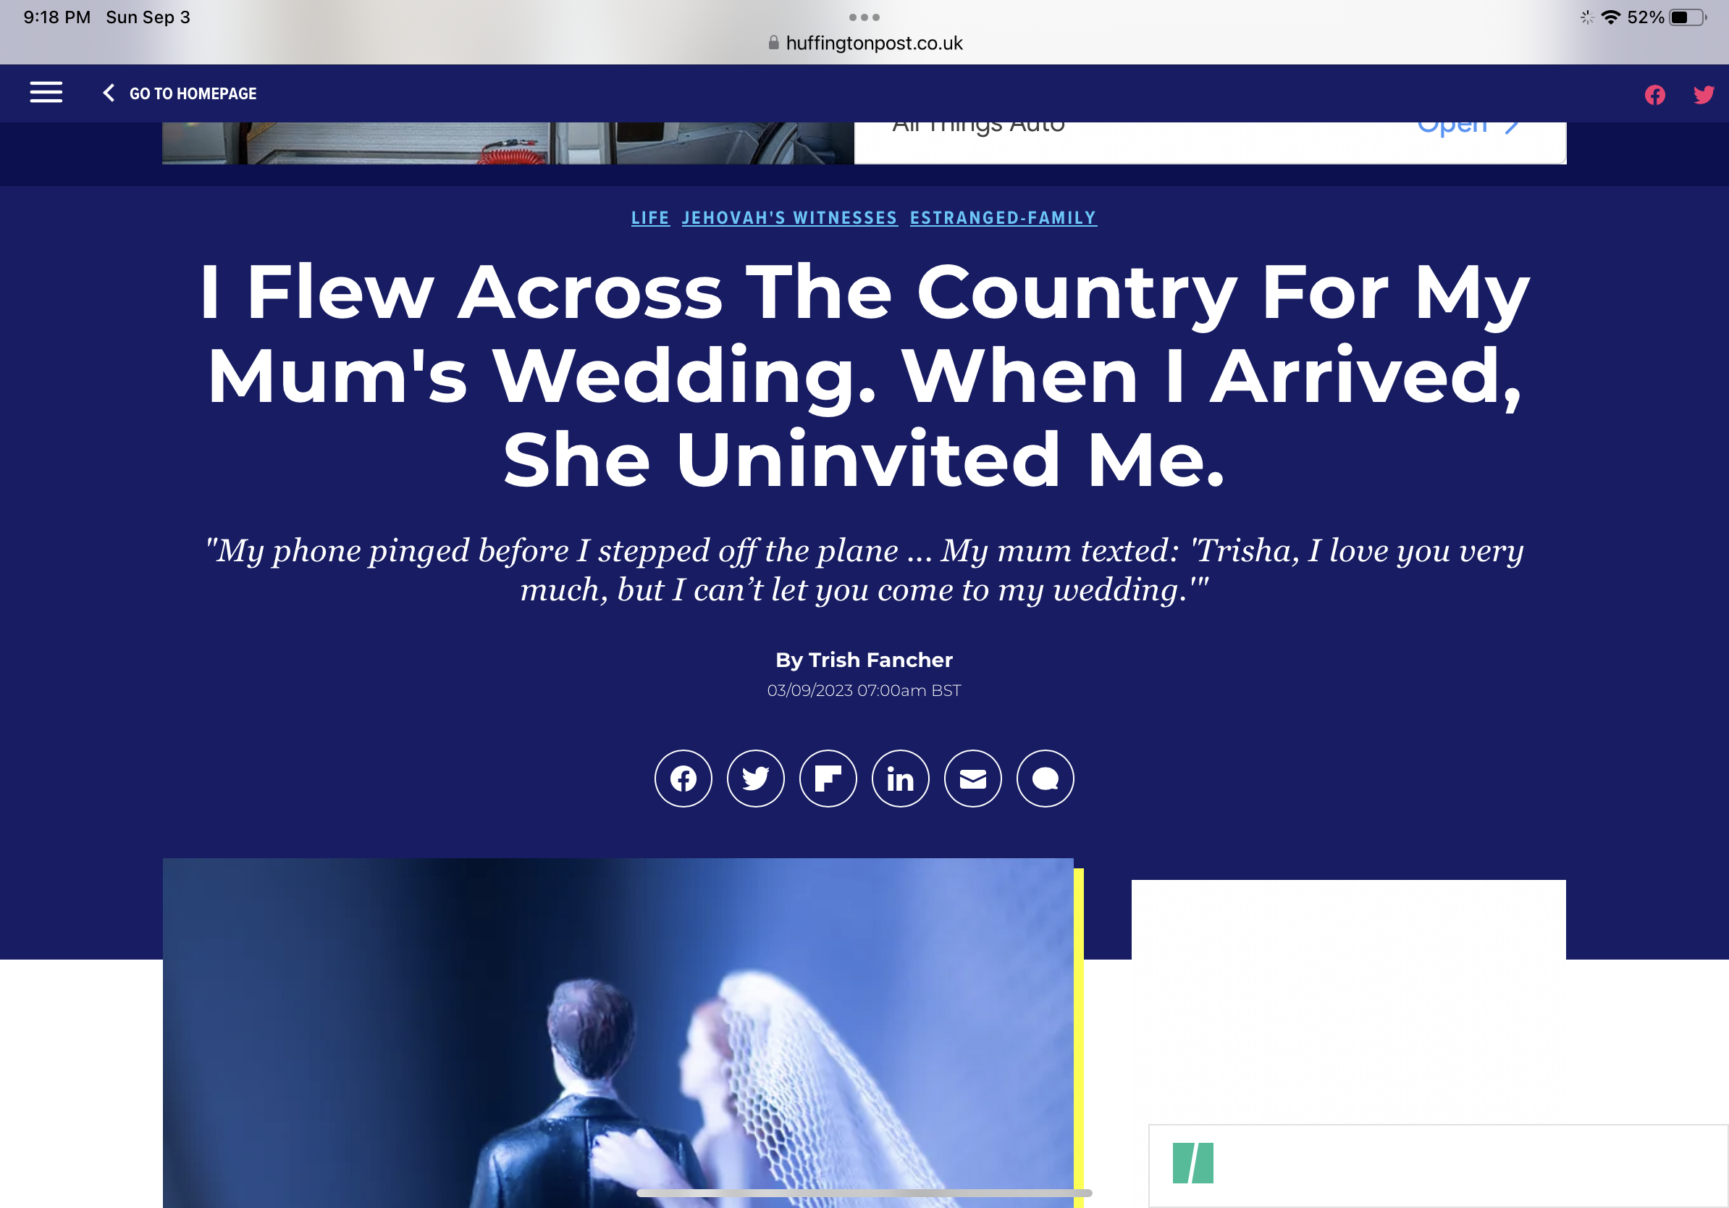Tap the huffingtonpost.co.uk address bar
The image size is (1729, 1208).
tap(864, 43)
